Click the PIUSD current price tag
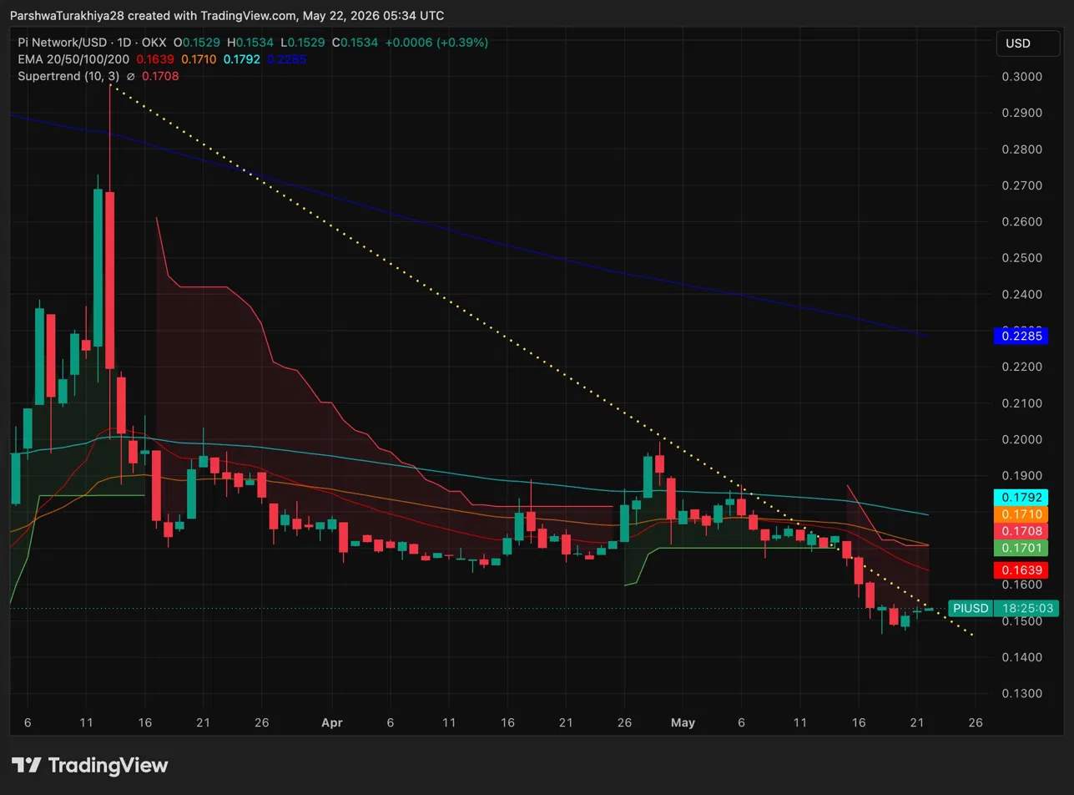The image size is (1074, 795). (971, 609)
